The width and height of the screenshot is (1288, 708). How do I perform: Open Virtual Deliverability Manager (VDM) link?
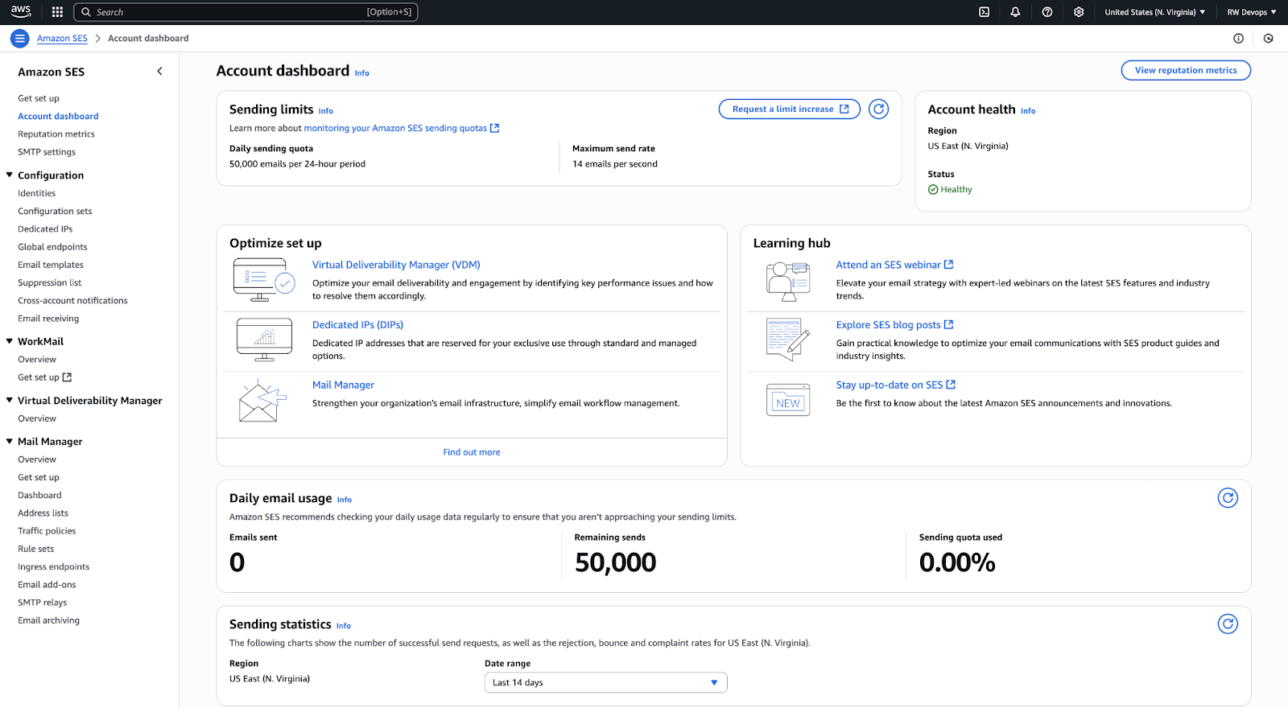click(396, 265)
